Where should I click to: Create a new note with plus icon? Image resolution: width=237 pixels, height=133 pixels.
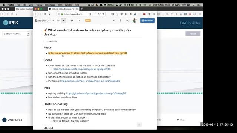tap(72, 21)
